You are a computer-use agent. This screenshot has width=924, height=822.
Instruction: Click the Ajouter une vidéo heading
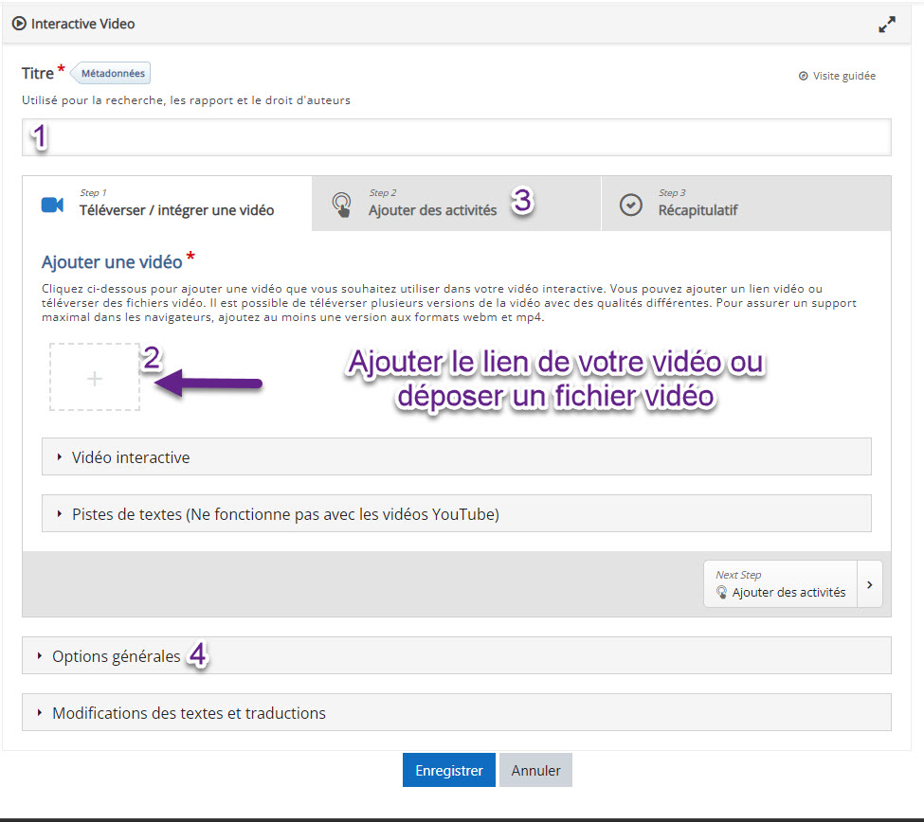pos(112,262)
